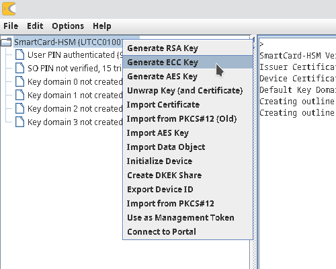Open the File menu

11,26
